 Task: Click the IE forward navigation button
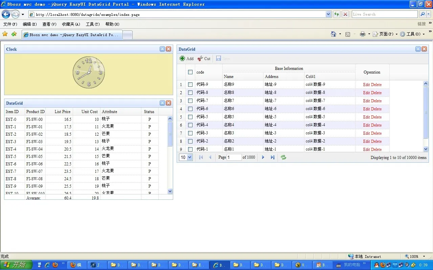(x=16, y=14)
